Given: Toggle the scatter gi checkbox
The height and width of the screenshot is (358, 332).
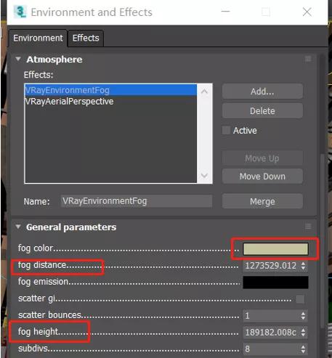Looking at the screenshot, I should [300, 299].
